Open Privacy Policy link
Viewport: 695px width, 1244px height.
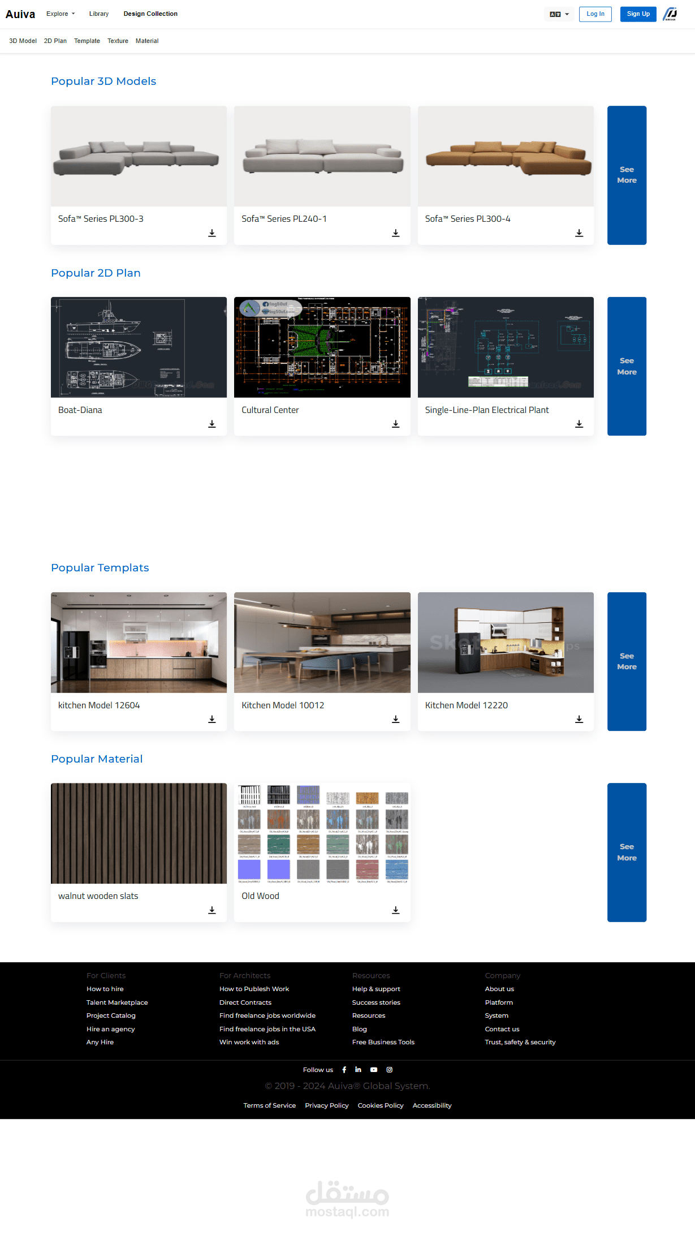coord(327,1105)
